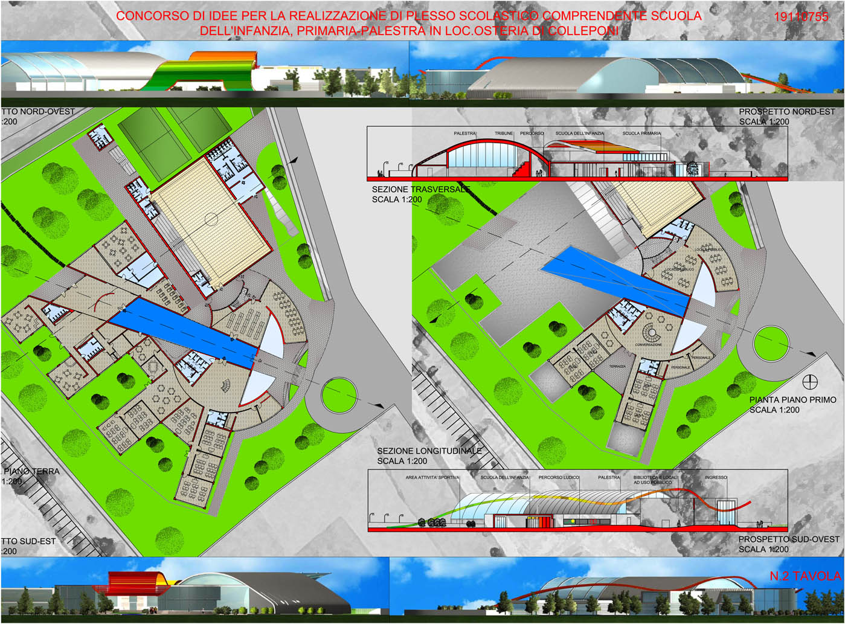Open the north-west elevation rendering at top left
This screenshot has height=624, width=845.
[204, 72]
